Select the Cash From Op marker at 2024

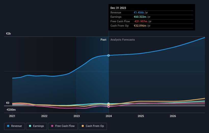108,105
